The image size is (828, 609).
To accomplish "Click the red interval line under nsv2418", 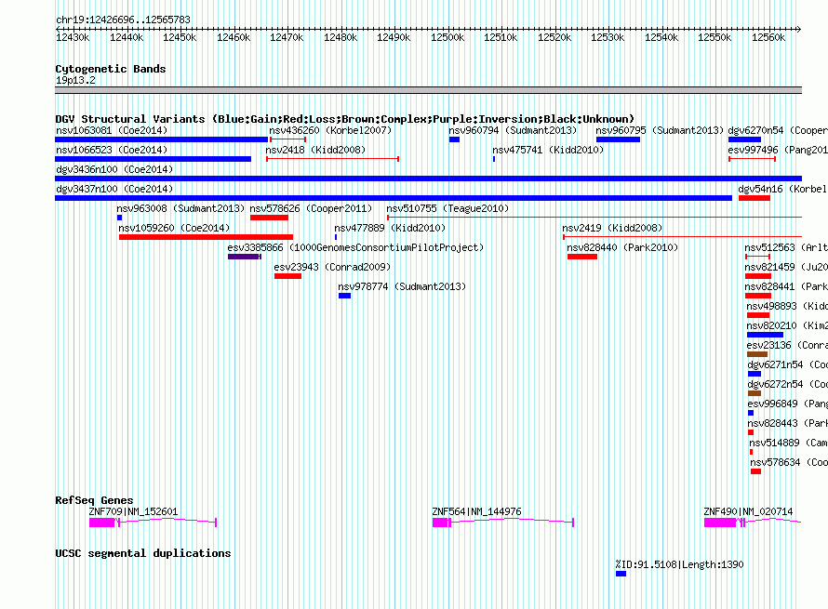I will tap(333, 159).
